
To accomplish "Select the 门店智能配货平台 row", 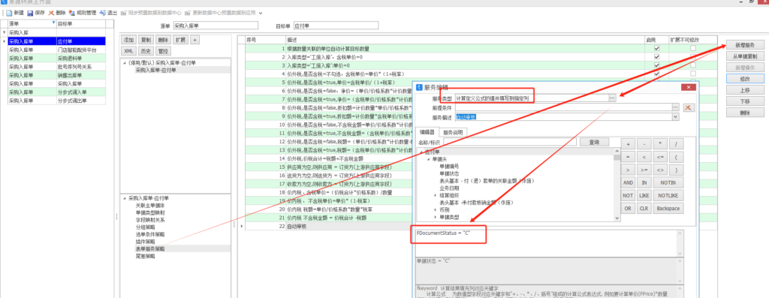I will 56,50.
